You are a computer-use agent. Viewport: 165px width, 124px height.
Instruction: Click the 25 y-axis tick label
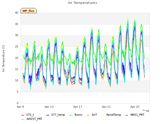16,47
